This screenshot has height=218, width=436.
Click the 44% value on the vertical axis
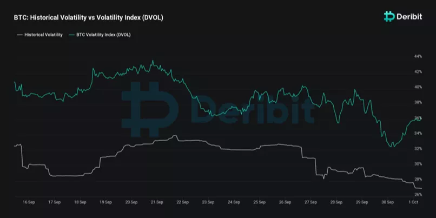pos(418,56)
